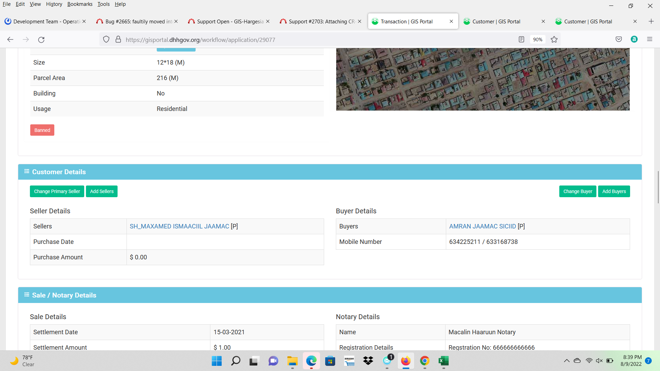Select the Residential usage value
This screenshot has width=660, height=371.
pos(172,109)
